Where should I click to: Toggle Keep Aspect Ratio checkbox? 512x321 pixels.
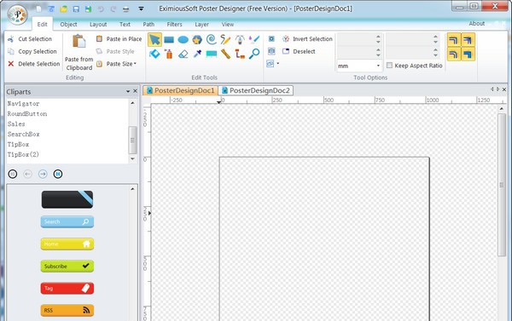(x=389, y=66)
